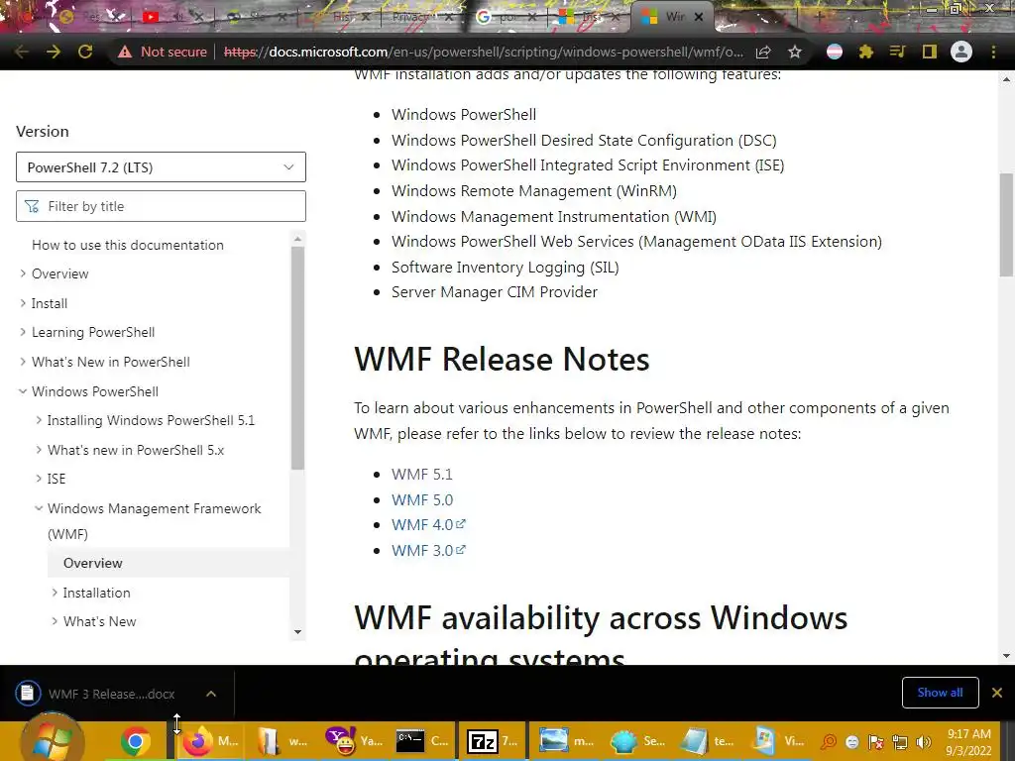Go forward with the forward arrow
Image resolution: width=1015 pixels, height=761 pixels.
tap(54, 52)
